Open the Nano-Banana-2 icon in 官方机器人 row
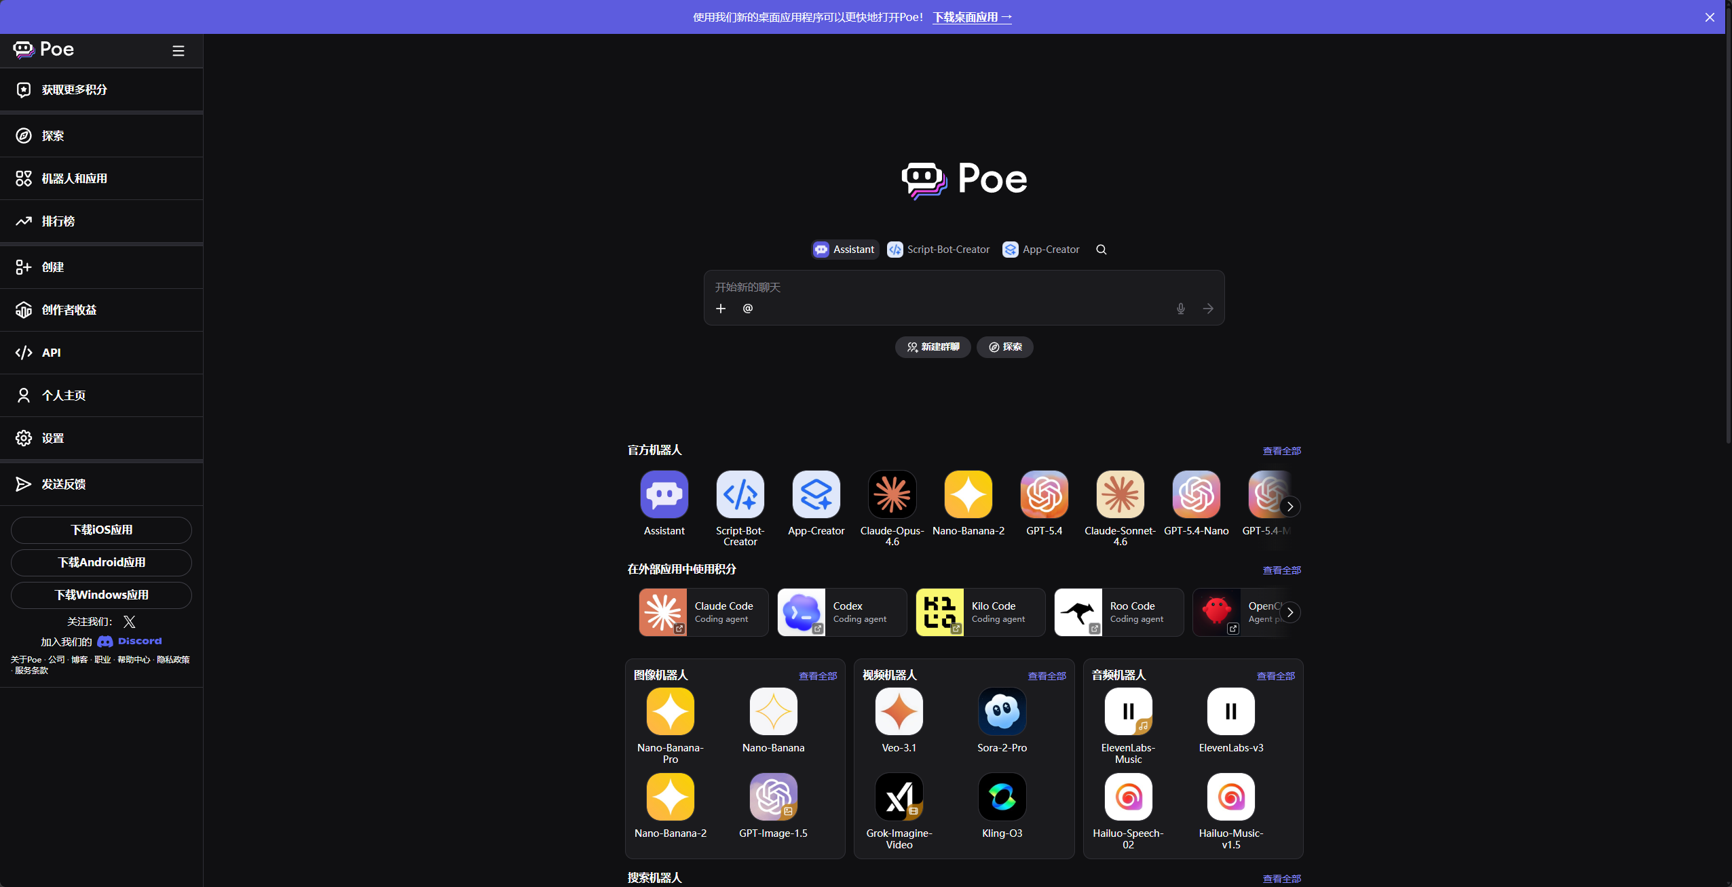This screenshot has width=1732, height=887. (968, 494)
